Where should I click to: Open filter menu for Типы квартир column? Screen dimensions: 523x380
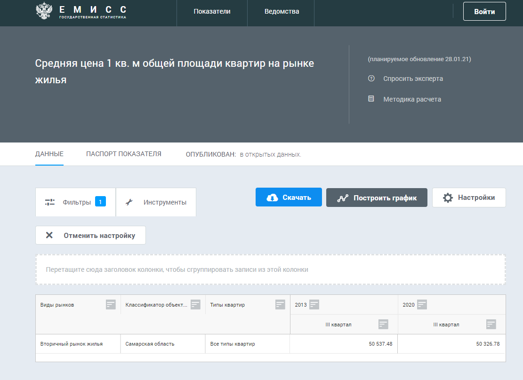280,305
